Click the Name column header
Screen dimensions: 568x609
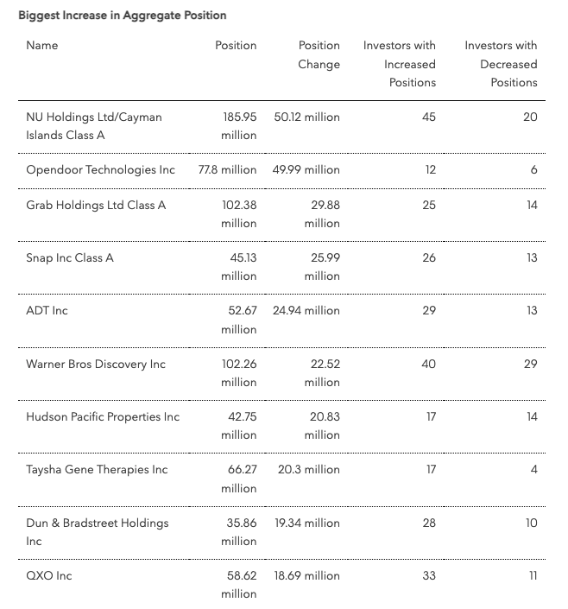42,46
